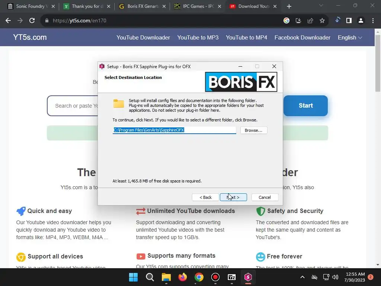Click the yellow folder icon in setup dialog

click(x=119, y=104)
